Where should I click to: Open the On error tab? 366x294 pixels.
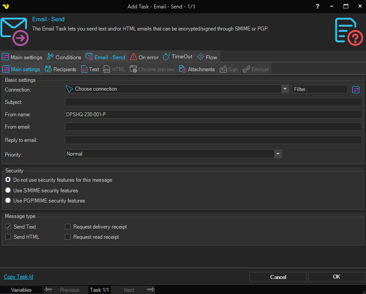[x=144, y=57]
